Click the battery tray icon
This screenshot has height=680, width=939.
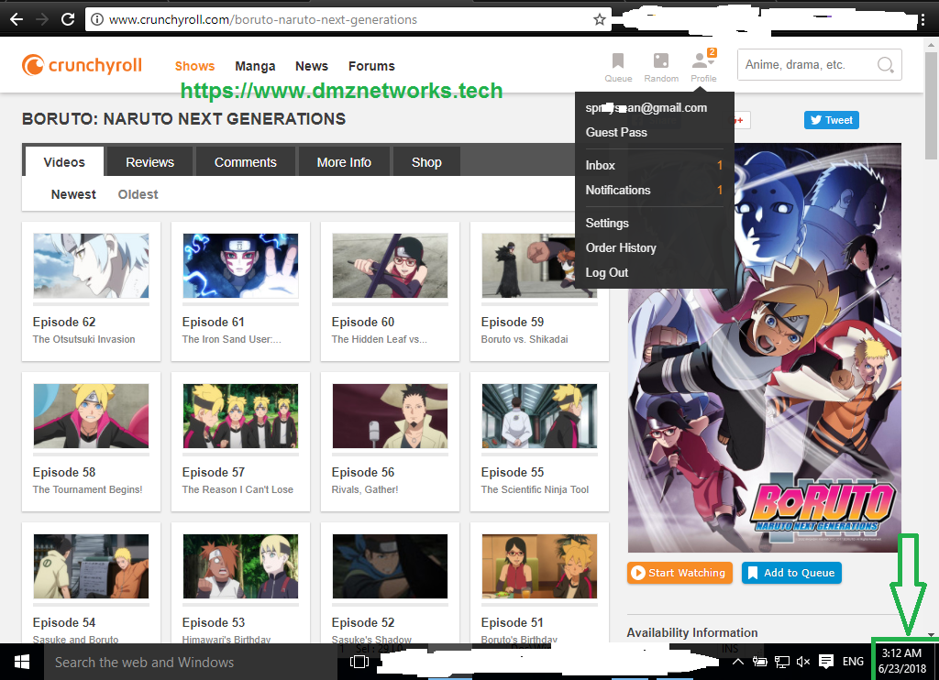click(759, 662)
